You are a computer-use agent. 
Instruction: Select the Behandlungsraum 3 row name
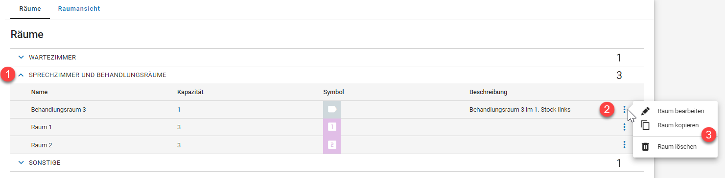pyautogui.click(x=58, y=110)
